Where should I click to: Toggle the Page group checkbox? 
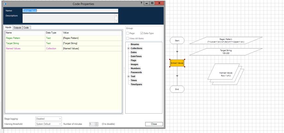(x=128, y=33)
